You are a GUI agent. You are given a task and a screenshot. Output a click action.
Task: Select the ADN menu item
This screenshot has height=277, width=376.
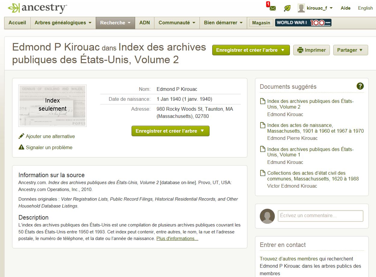(144, 23)
